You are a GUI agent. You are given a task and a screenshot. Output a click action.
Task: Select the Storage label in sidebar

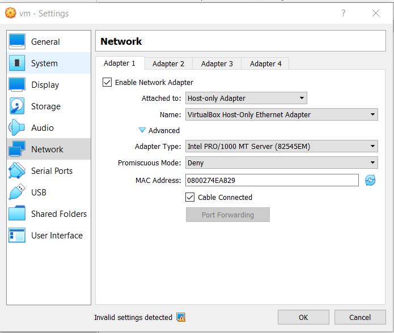(x=46, y=106)
